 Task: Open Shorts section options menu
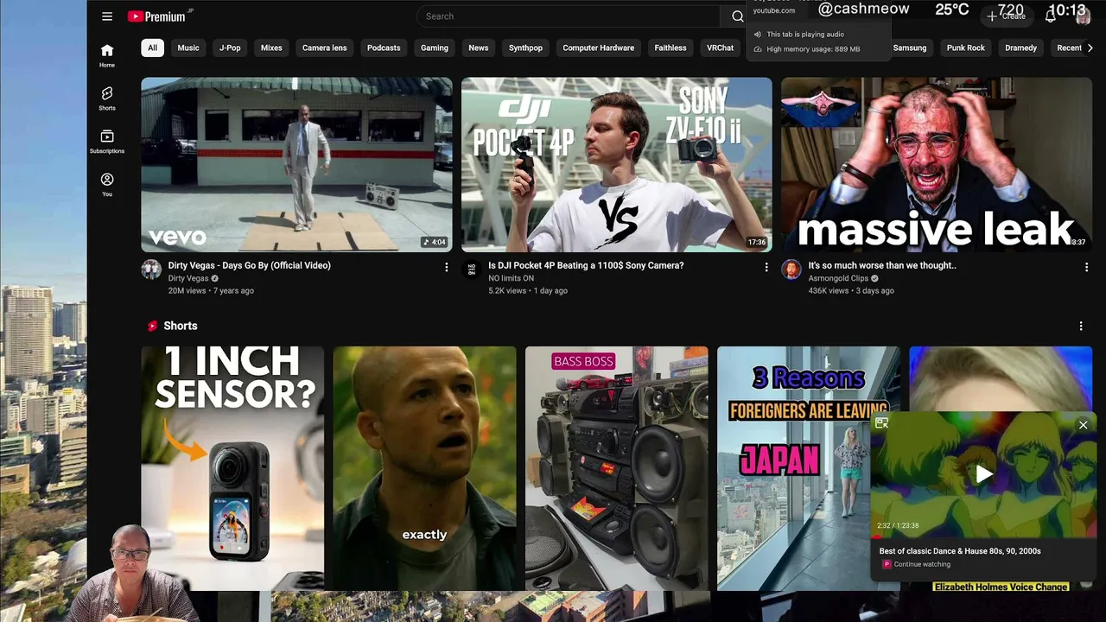(x=1081, y=326)
